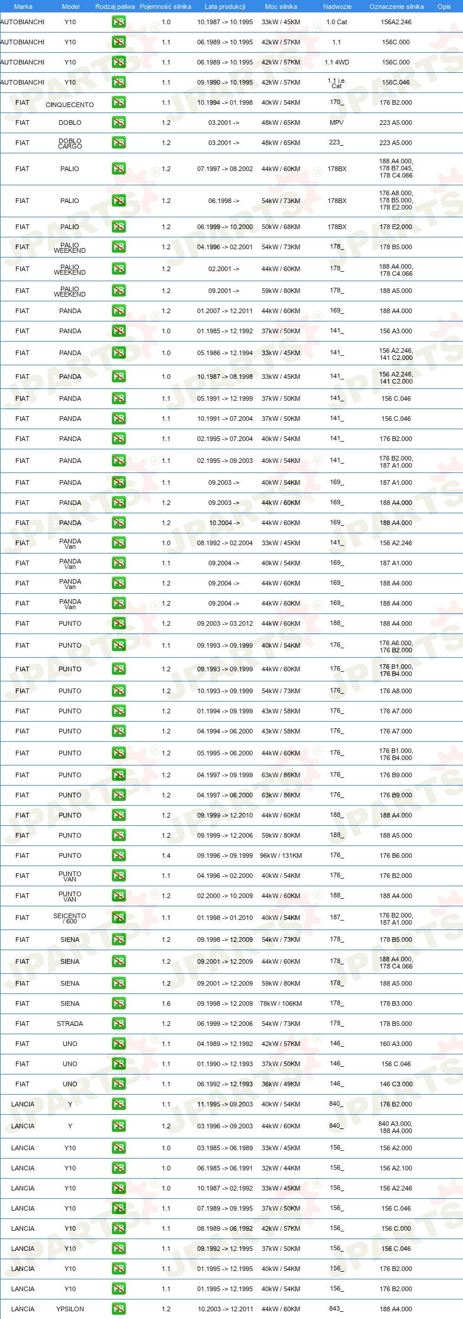The image size is (463, 1319).
Task: Click fuel icon in Autobianchi Y10 1.1 4WD row
Action: (118, 62)
